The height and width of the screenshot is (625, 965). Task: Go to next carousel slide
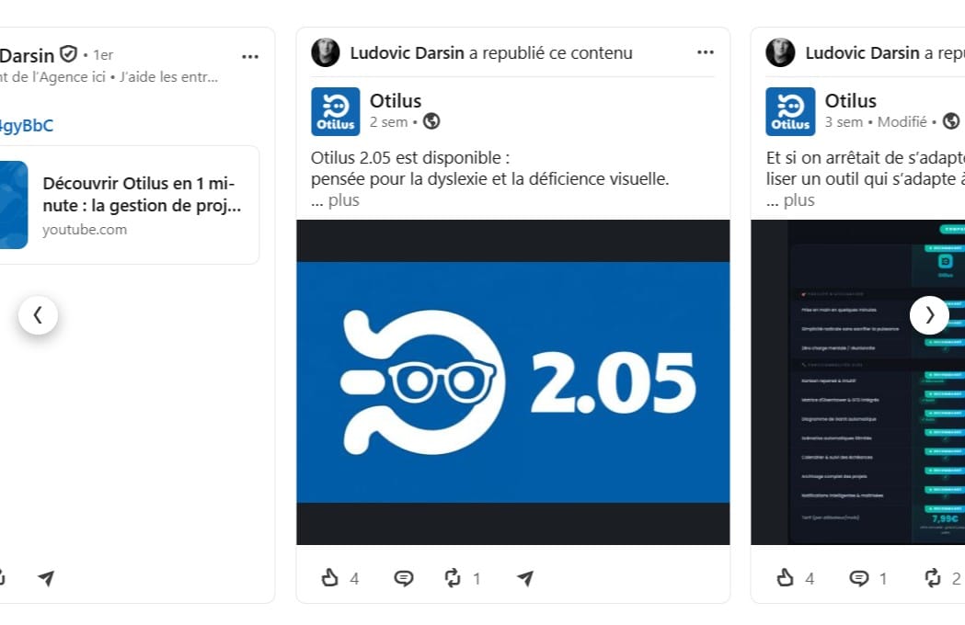pos(929,315)
